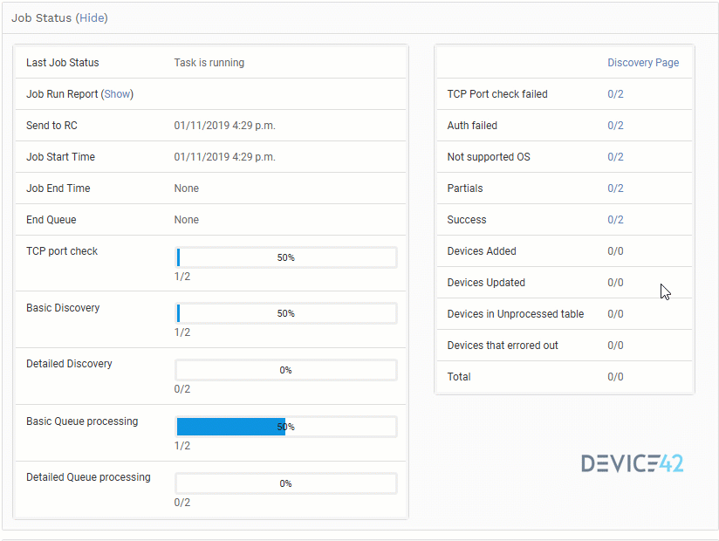This screenshot has width=719, height=541.
Task: Click the Devices Added 0/0 value
Action: point(615,251)
